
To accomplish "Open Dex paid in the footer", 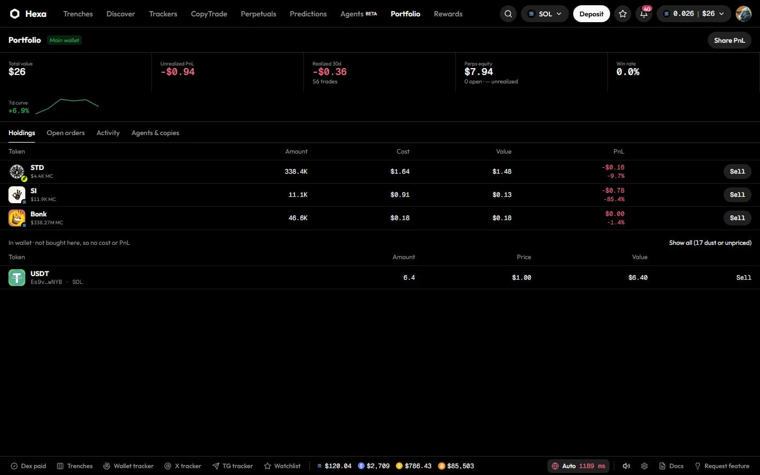I will point(28,466).
